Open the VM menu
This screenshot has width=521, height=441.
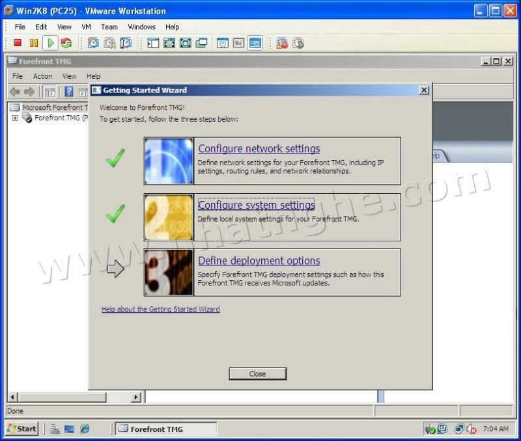tap(86, 27)
